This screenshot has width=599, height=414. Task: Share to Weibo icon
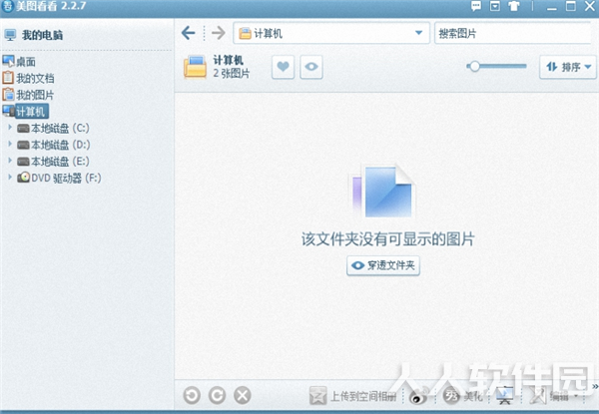(418, 397)
